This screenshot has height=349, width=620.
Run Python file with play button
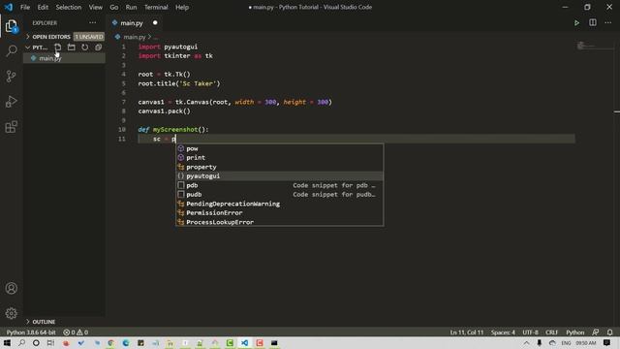point(577,23)
